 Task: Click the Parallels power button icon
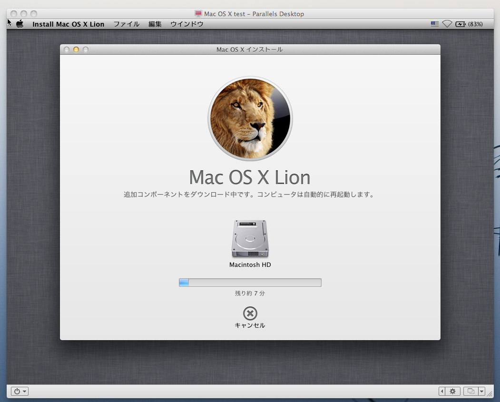[x=17, y=391]
